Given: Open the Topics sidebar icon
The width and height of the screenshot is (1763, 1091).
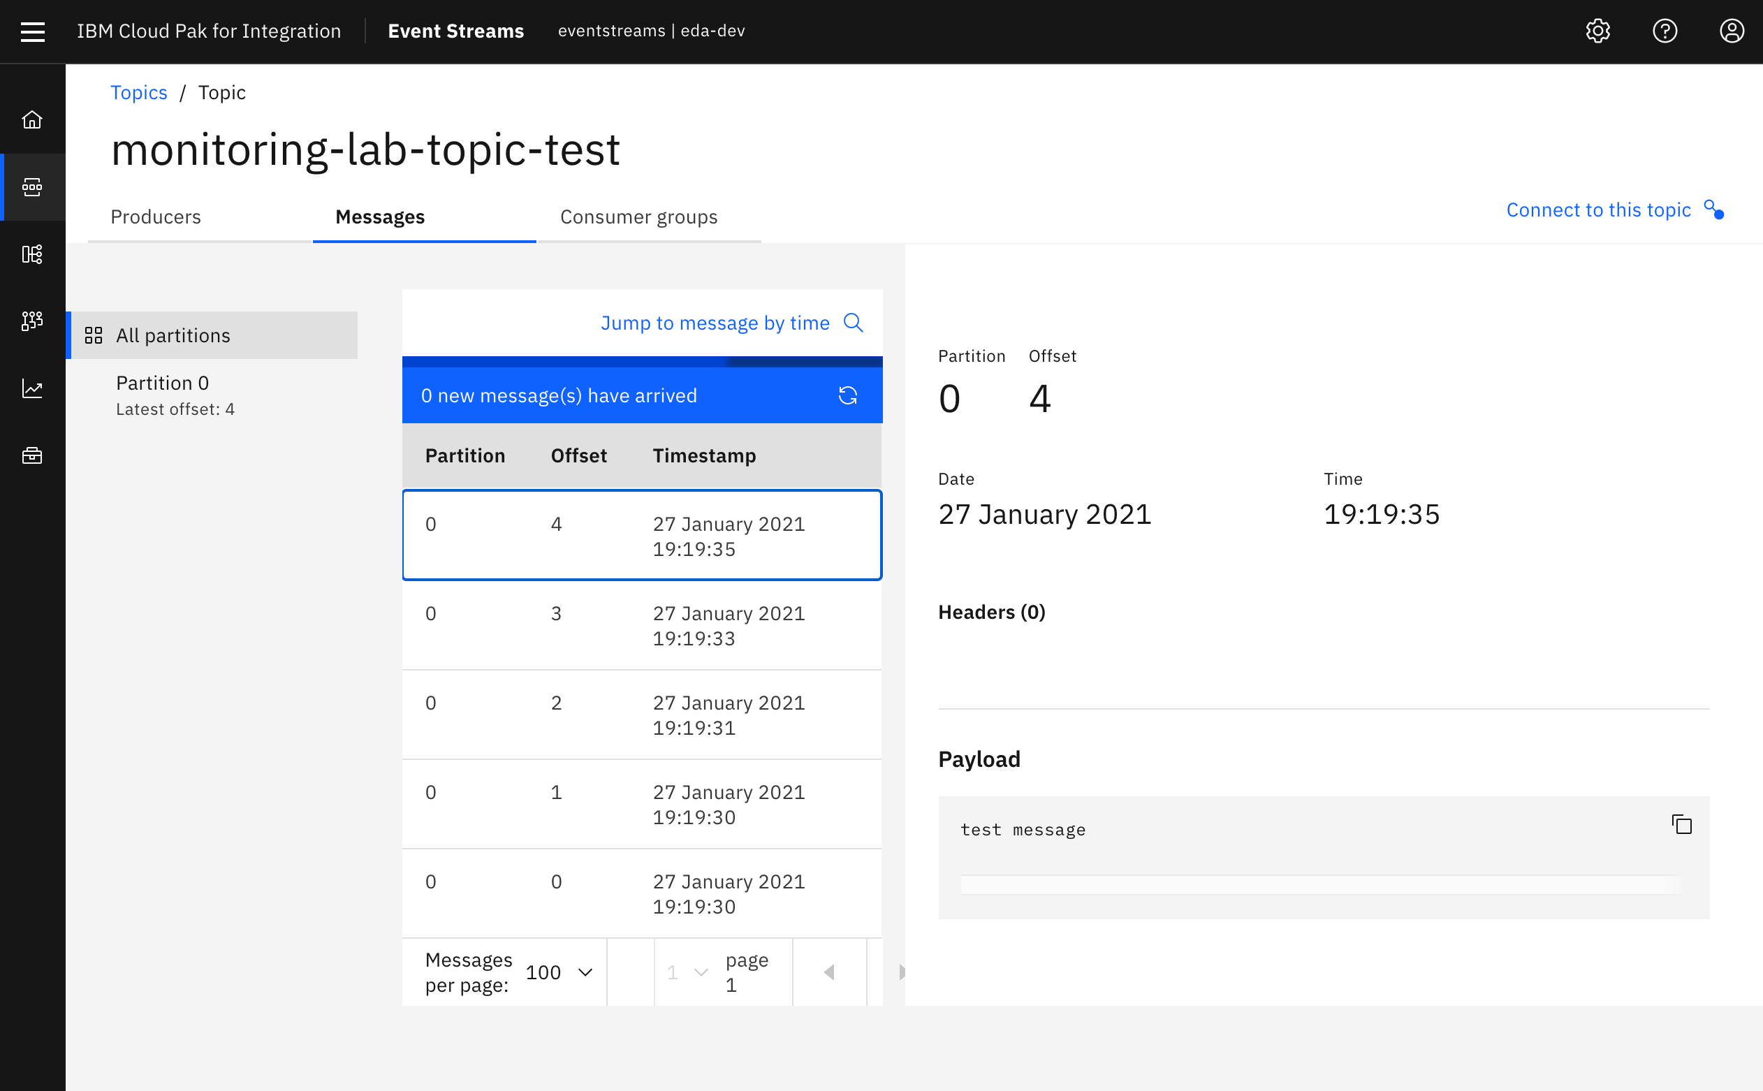Looking at the screenshot, I should point(32,187).
